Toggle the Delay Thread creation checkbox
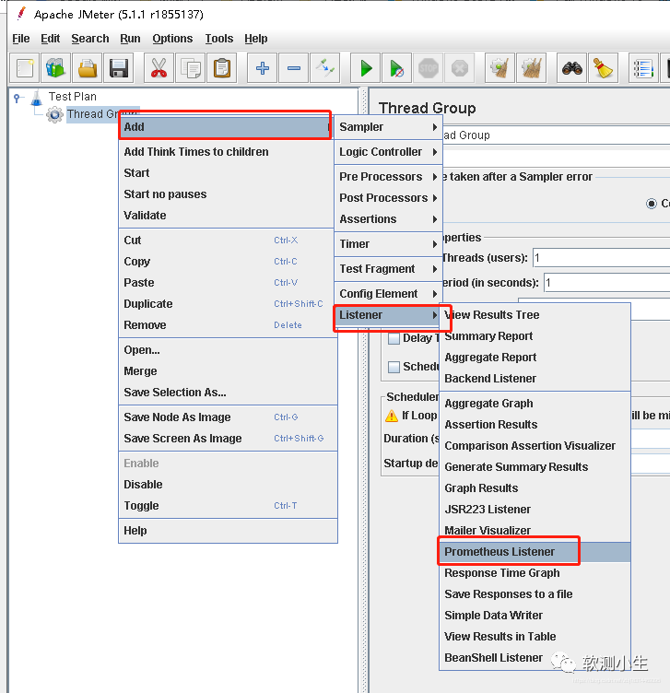 point(394,338)
